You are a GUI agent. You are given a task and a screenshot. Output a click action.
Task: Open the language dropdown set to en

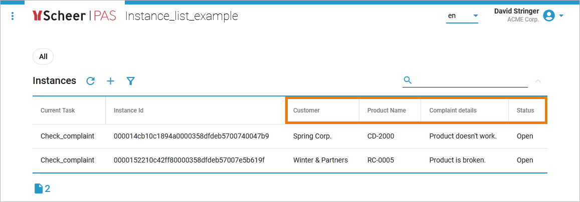pos(462,16)
